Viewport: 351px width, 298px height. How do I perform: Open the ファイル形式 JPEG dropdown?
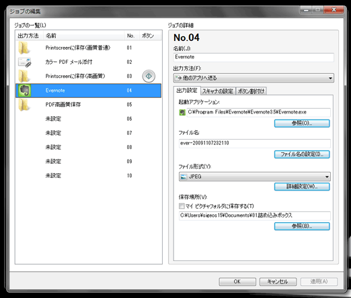pyautogui.click(x=255, y=177)
